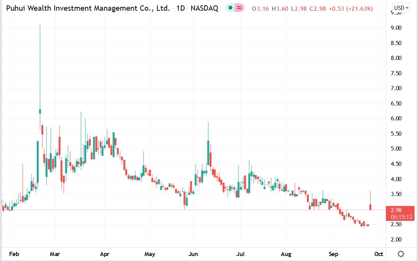Screen dimensions: 418x261
Task: Click the Mar label on time axis
Action: point(55,254)
